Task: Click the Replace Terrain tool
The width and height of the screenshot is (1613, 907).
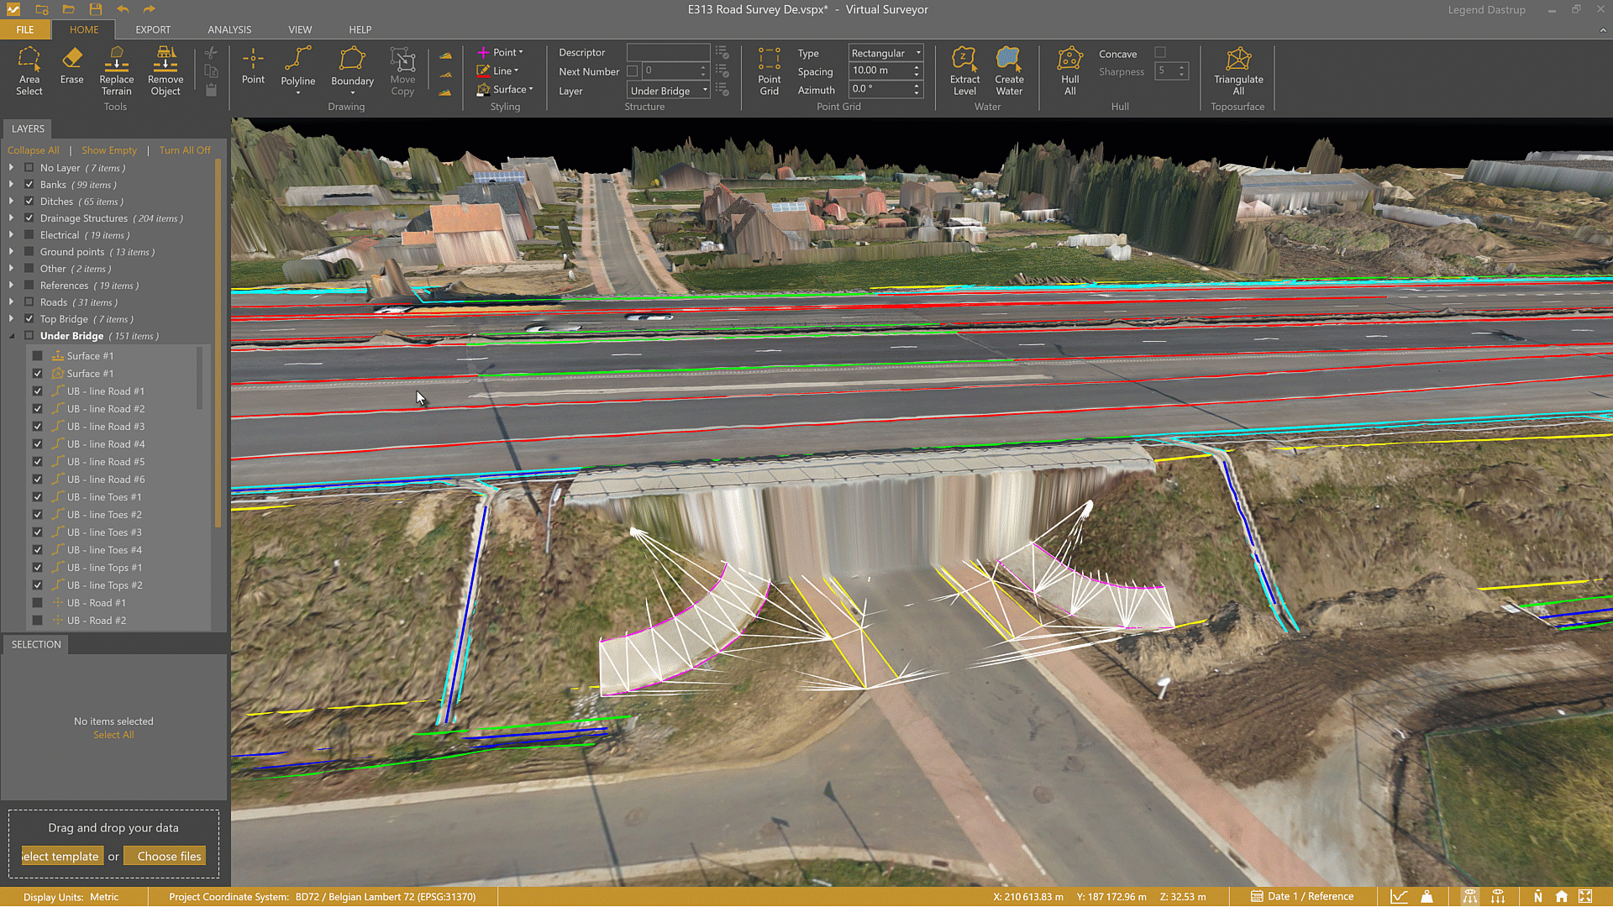Action: tap(116, 71)
